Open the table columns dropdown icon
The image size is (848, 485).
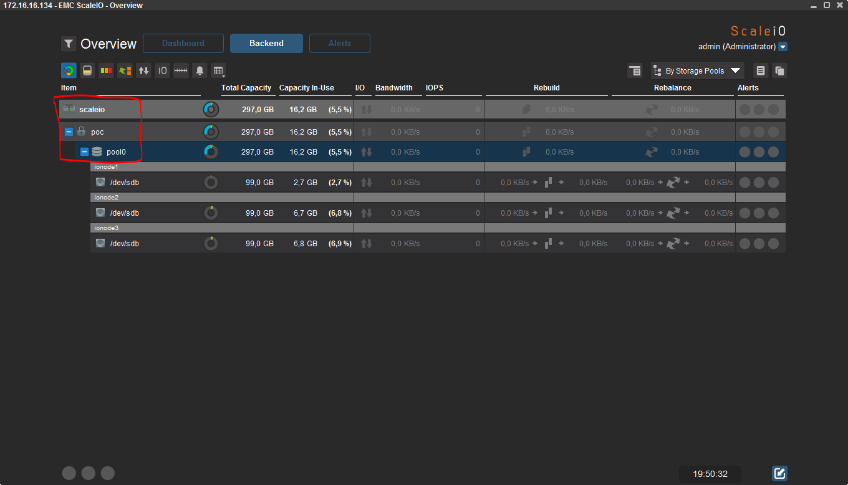click(x=218, y=70)
